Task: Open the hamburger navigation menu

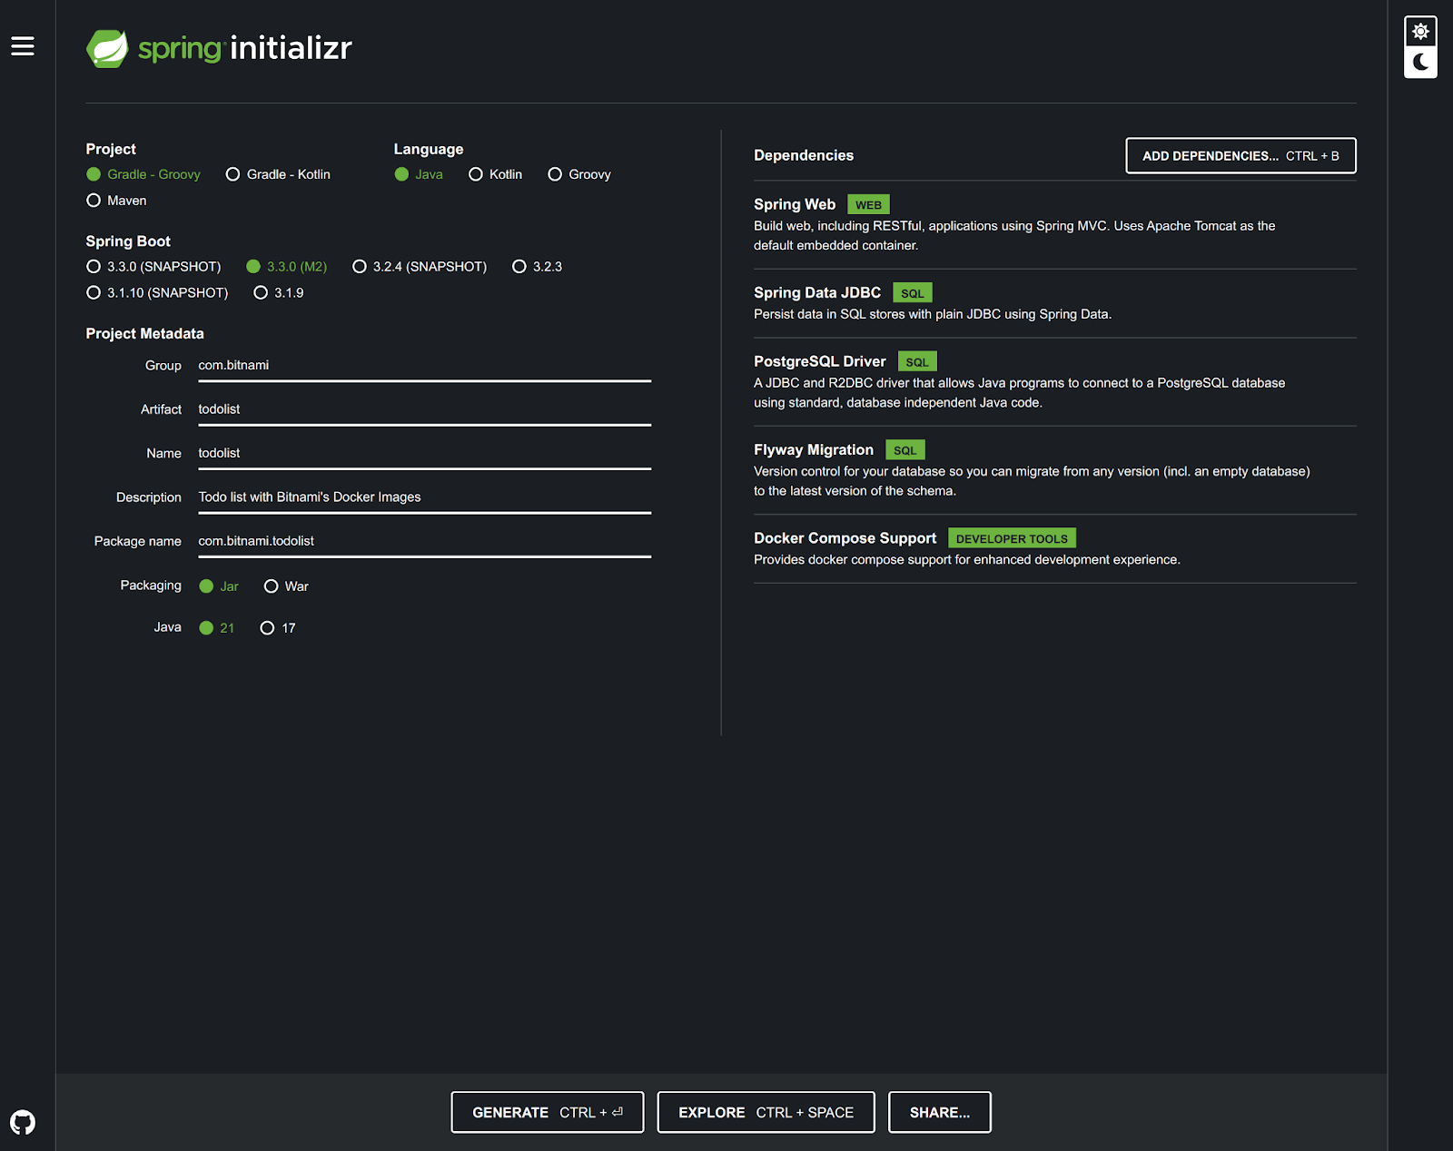Action: (23, 46)
